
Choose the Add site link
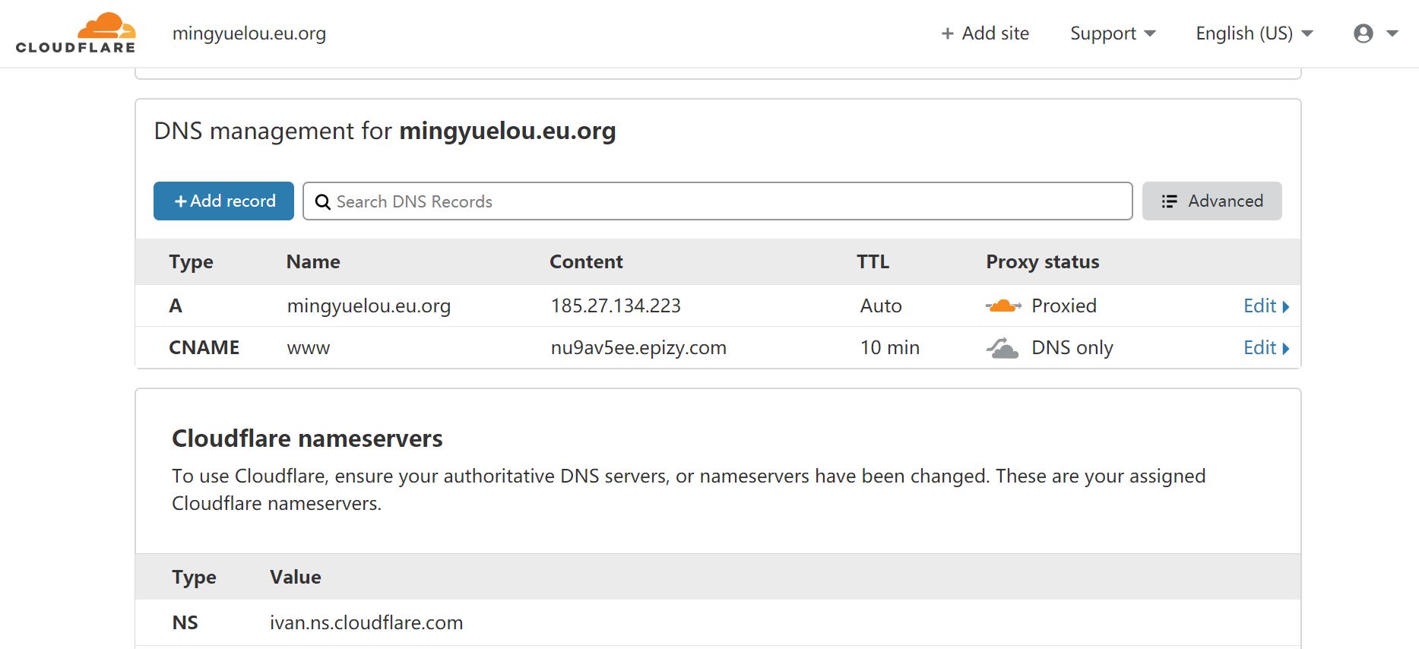(x=985, y=33)
